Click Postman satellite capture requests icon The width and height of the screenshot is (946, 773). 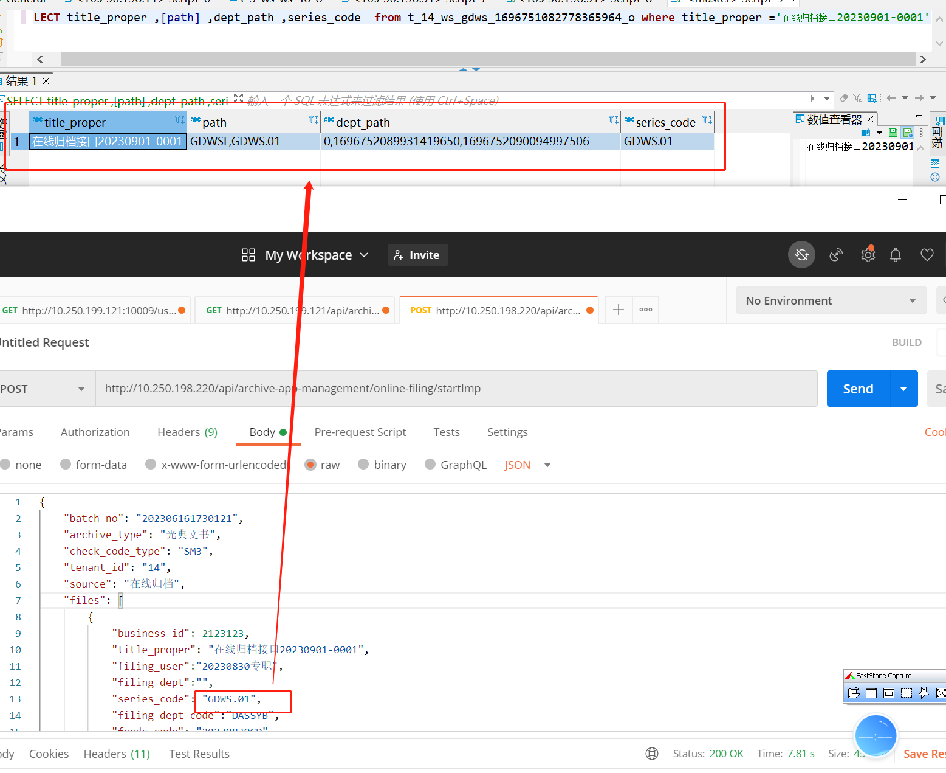point(836,255)
